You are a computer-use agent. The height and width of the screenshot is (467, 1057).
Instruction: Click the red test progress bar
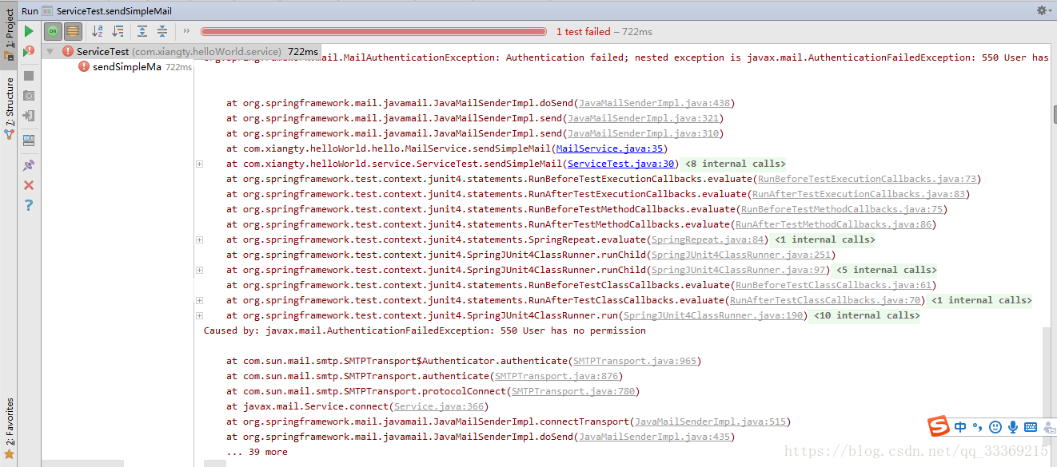372,31
